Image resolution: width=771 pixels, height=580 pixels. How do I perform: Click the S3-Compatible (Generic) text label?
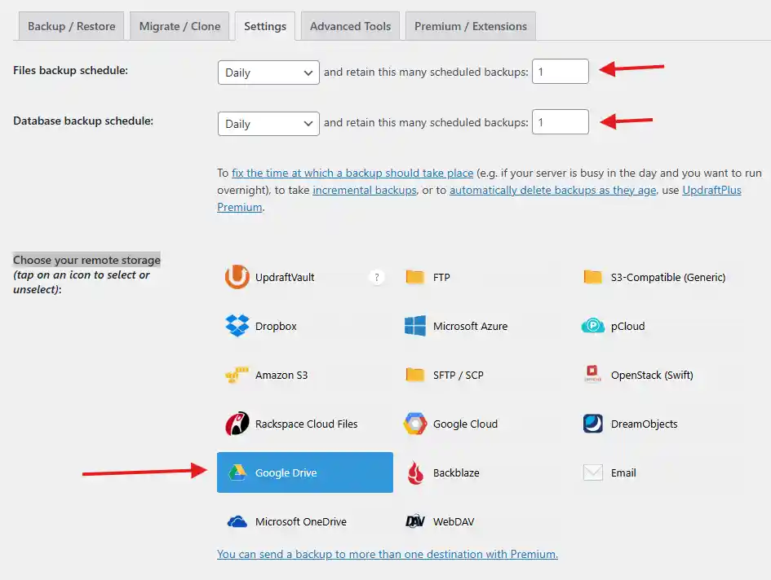point(668,278)
